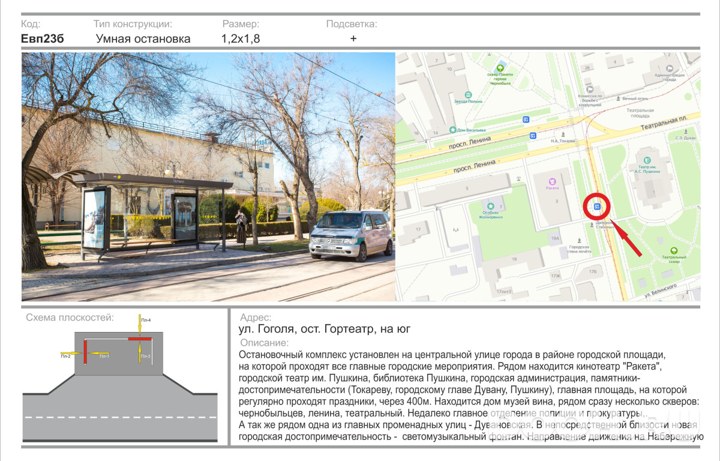The width and height of the screenshot is (720, 461).
Task: Click the Описание: label
Action: [x=263, y=343]
